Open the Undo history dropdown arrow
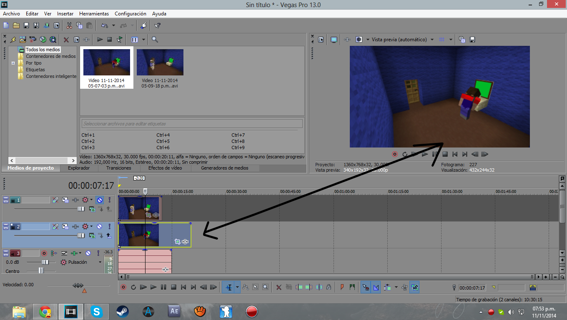 point(113,25)
